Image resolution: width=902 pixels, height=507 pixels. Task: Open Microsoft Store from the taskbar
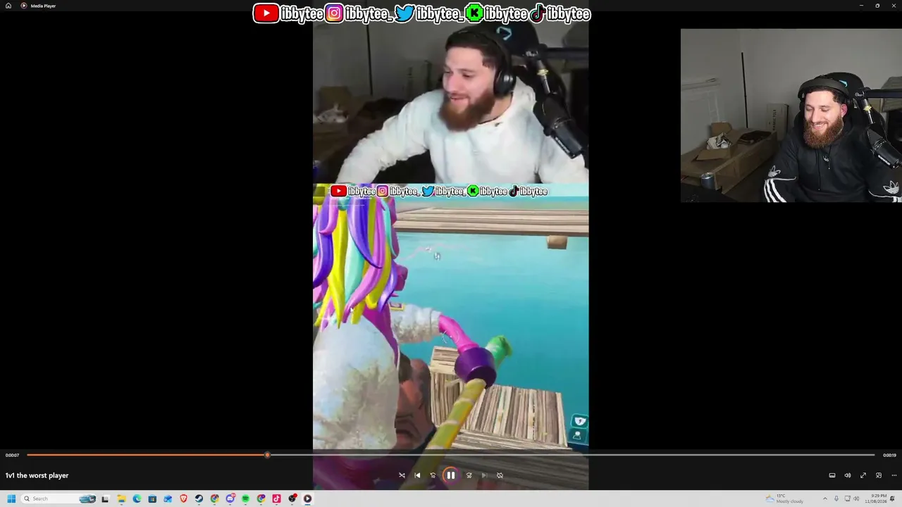click(x=152, y=499)
